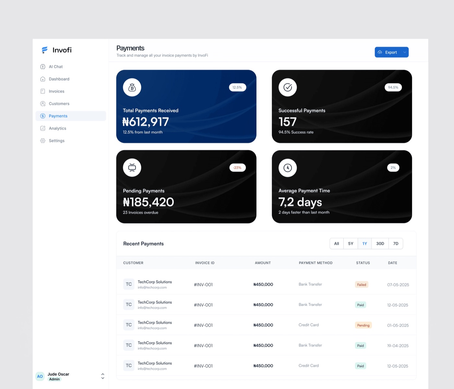Open AI Chat brain icon
The height and width of the screenshot is (389, 454).
43,67
